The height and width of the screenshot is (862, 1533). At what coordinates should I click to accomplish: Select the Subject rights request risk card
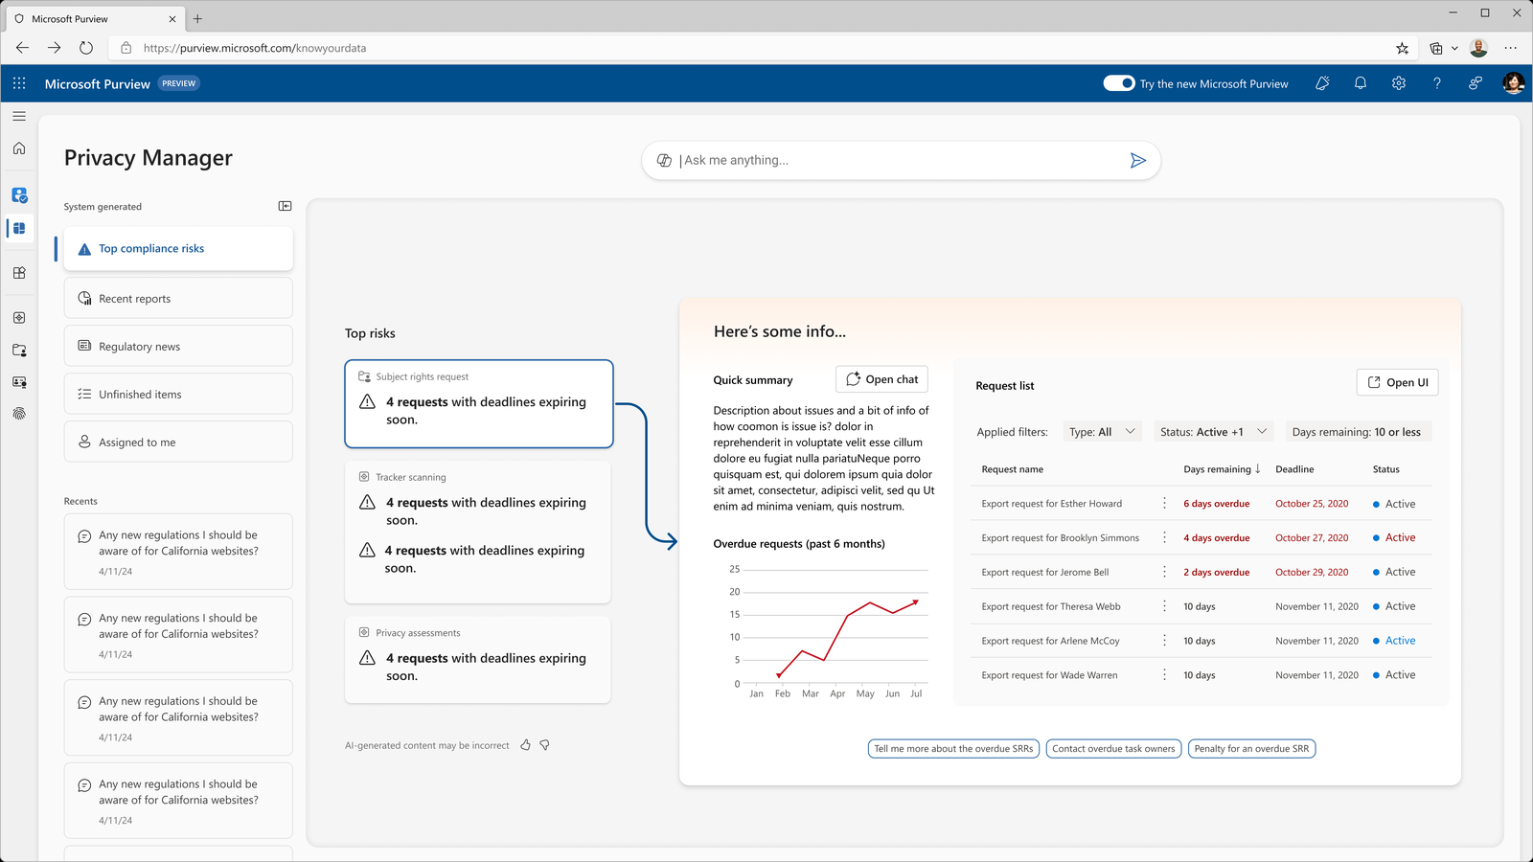[x=479, y=404]
